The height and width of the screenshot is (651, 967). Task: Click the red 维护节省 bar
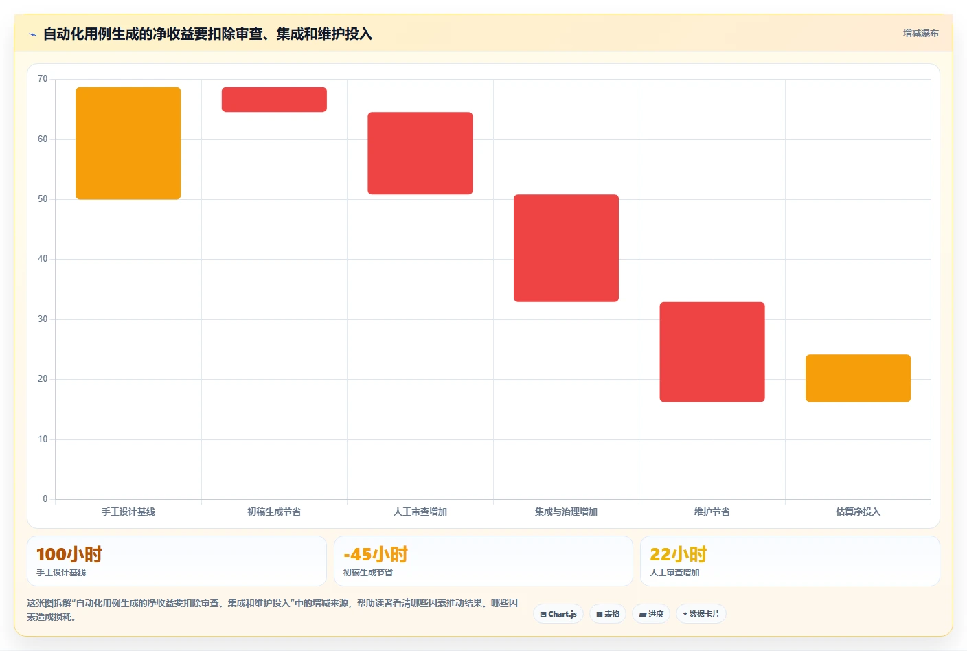[x=712, y=352]
